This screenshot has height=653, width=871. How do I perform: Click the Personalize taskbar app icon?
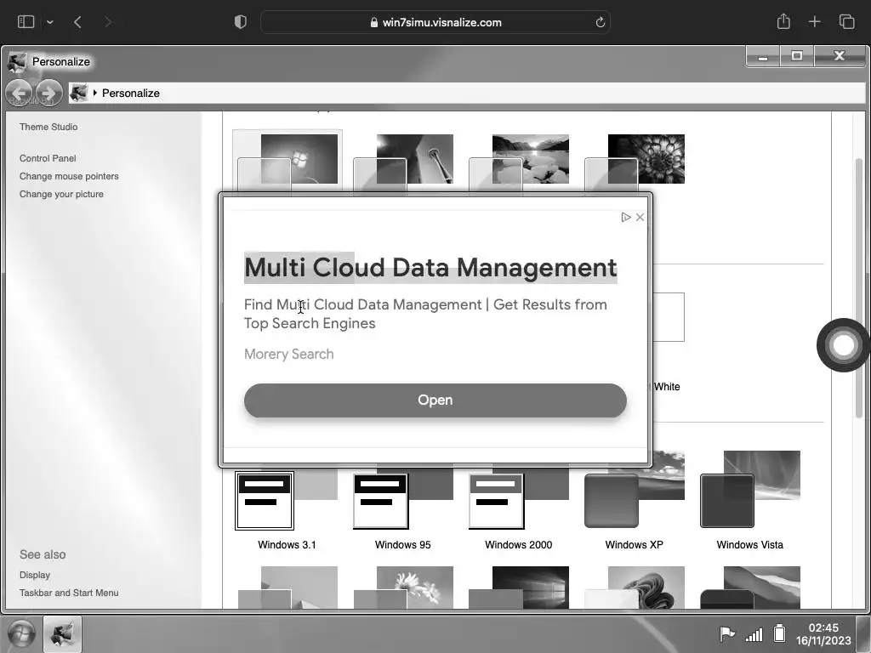pyautogui.click(x=62, y=633)
